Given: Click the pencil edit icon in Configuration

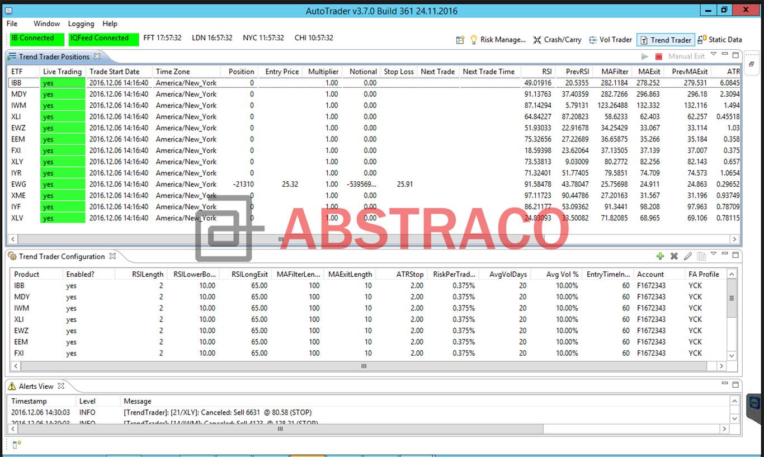Looking at the screenshot, I should (x=687, y=256).
